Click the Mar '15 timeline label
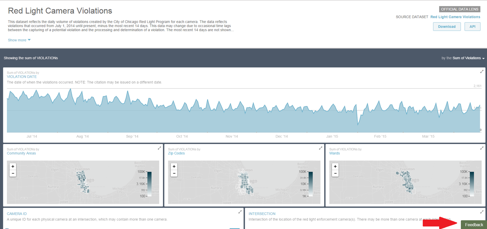 click(x=429, y=136)
